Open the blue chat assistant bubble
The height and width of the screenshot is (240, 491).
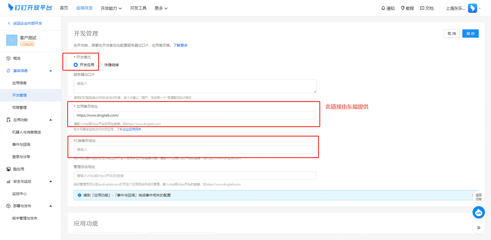pyautogui.click(x=479, y=212)
